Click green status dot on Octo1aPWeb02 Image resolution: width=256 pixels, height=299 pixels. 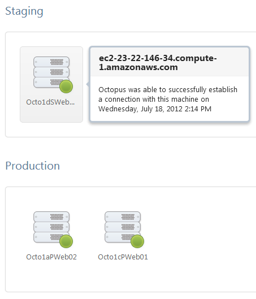(66, 241)
